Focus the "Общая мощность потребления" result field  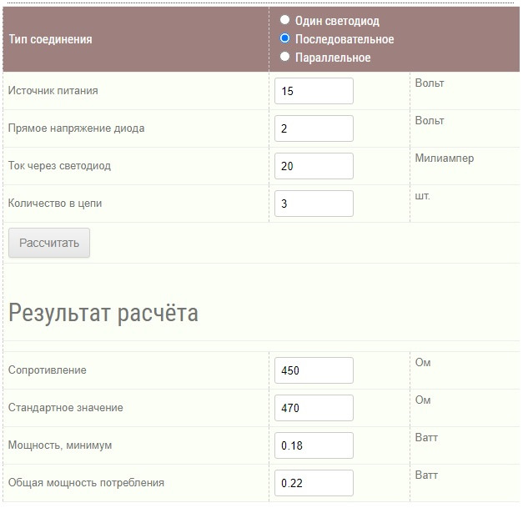point(314,483)
